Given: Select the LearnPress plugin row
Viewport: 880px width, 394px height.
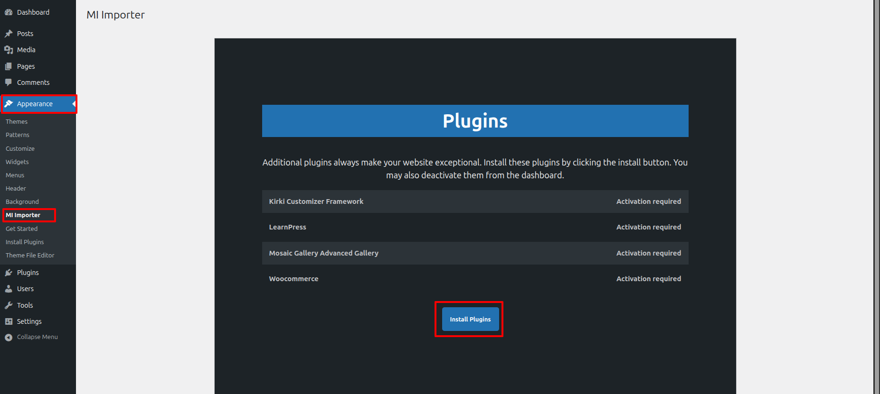Looking at the screenshot, I should [x=475, y=227].
